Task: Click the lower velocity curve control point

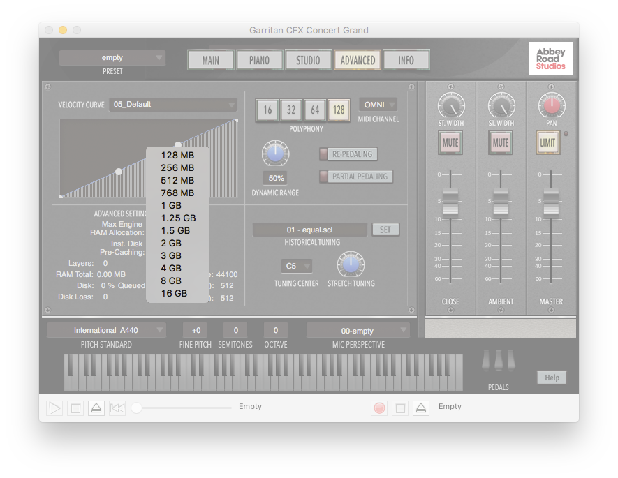Action: click(119, 172)
